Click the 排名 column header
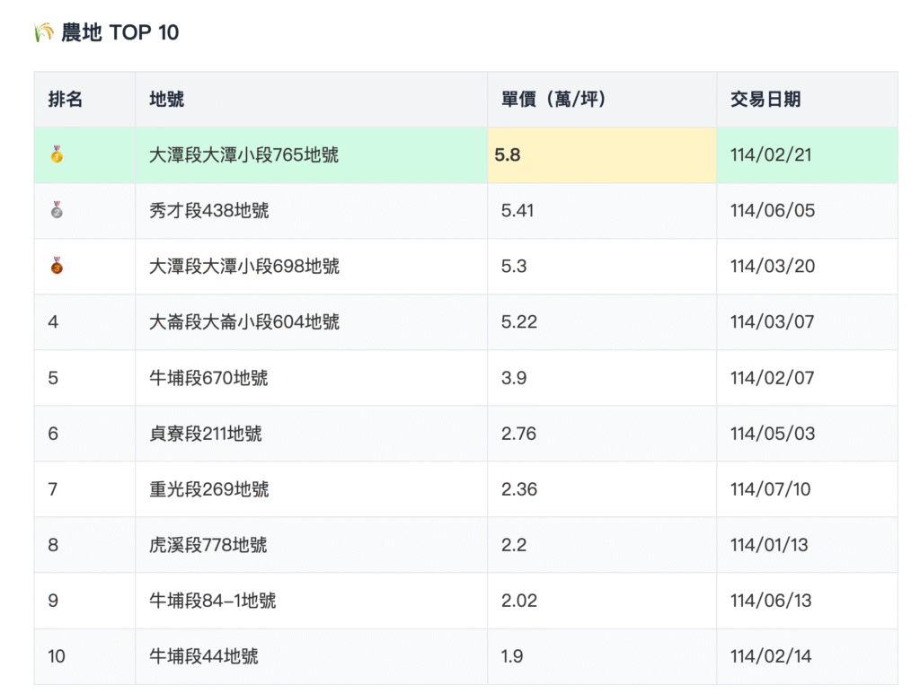 66,100
